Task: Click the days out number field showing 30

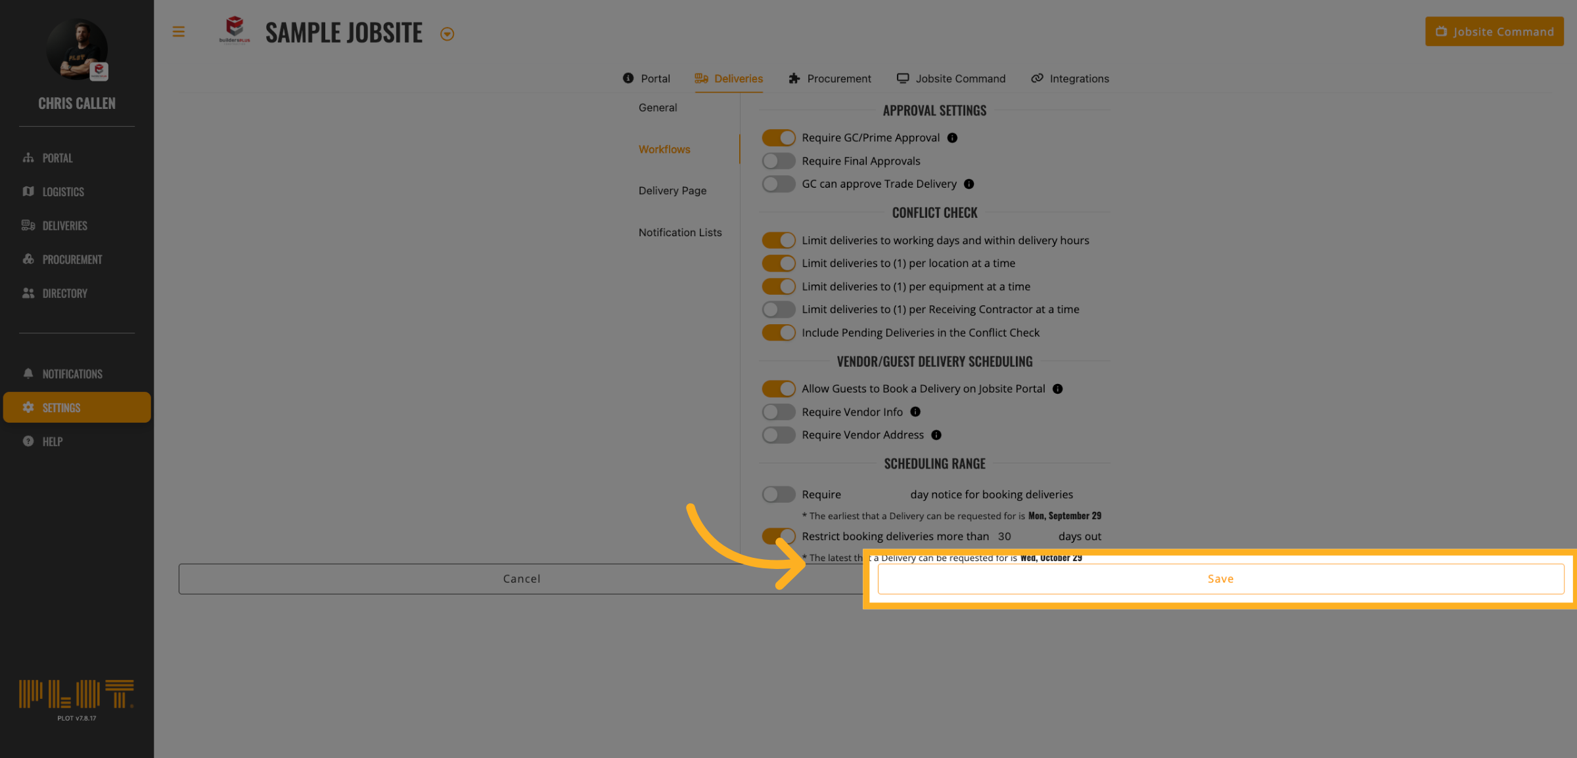Action: point(1022,537)
